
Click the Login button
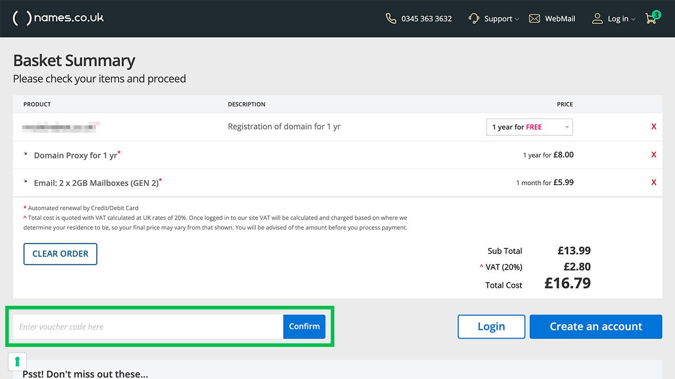(491, 326)
